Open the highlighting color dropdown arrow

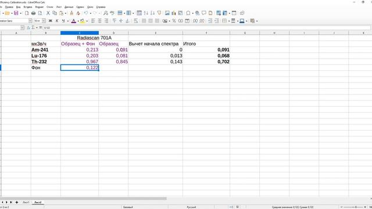click(87, 21)
